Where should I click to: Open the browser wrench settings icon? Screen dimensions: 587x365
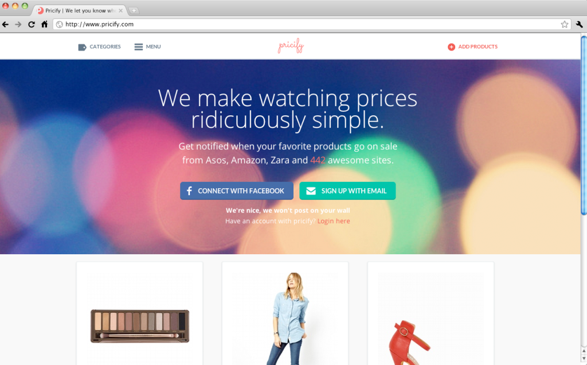coord(579,24)
